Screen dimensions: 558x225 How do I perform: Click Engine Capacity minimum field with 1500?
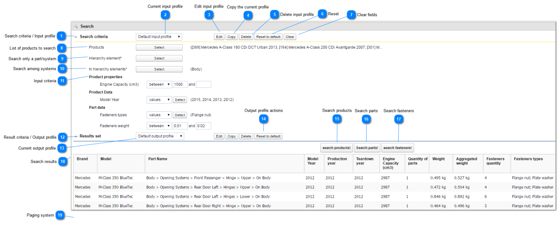180,84
